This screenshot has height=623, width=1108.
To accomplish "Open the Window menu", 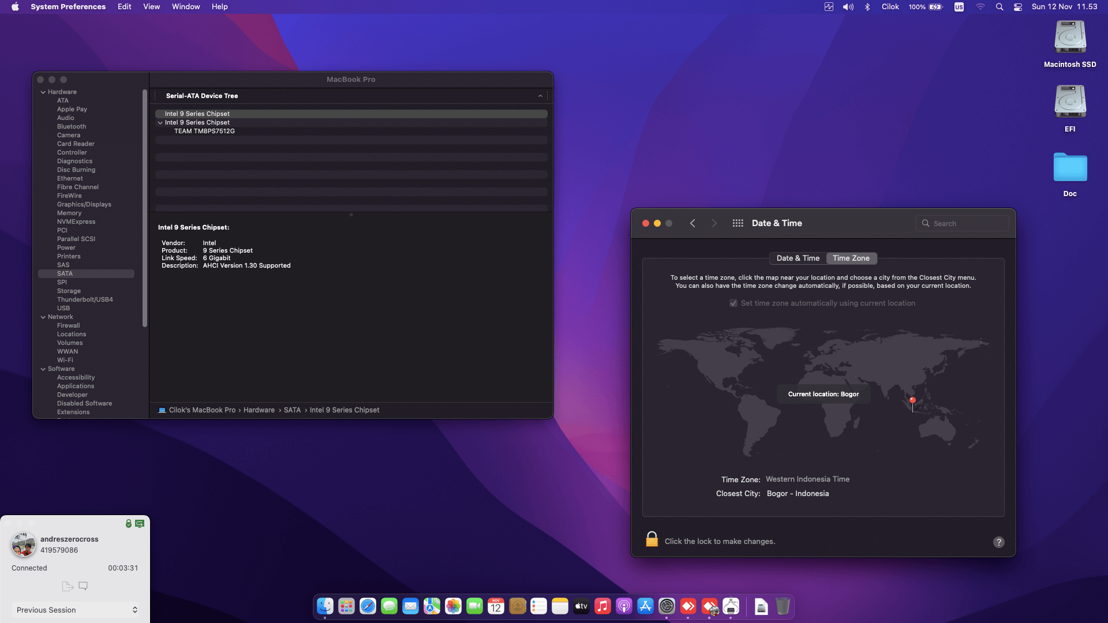I will click(186, 7).
